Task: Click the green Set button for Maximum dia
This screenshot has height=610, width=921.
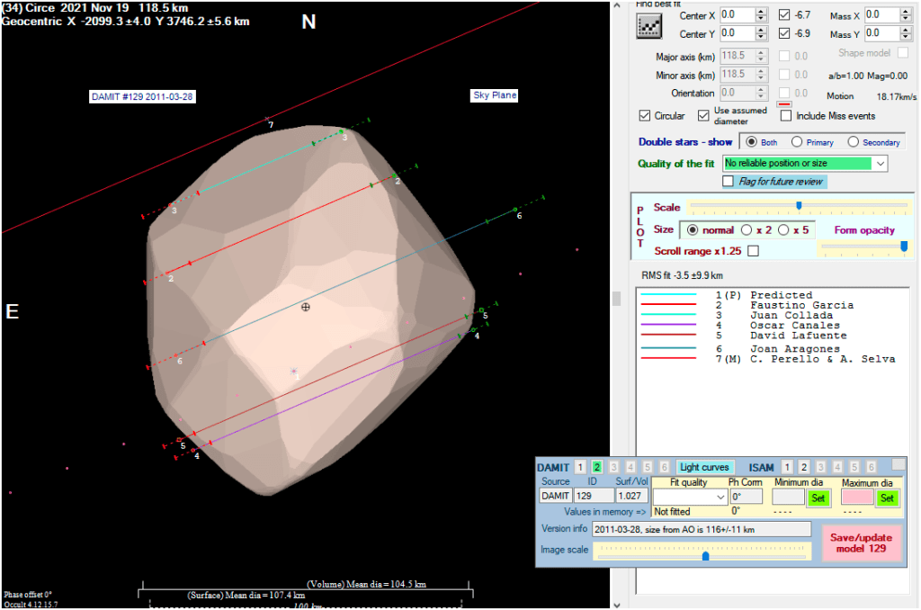Action: (887, 498)
